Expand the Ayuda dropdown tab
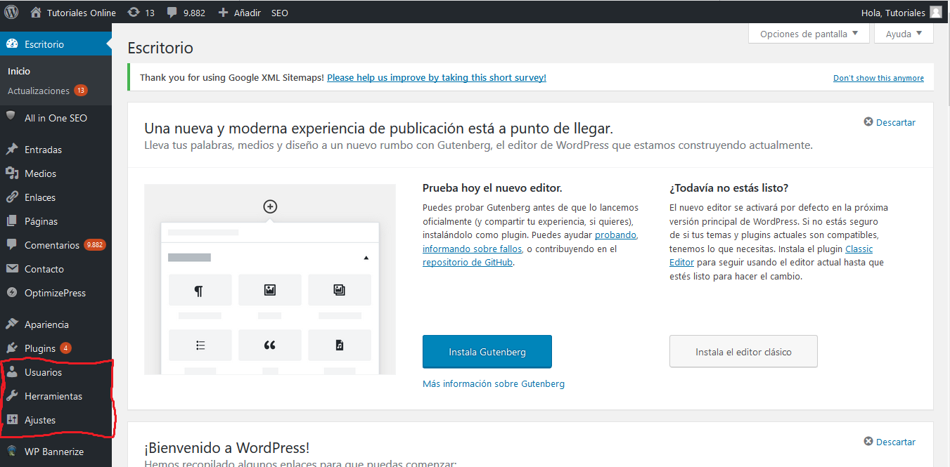This screenshot has height=467, width=950. pos(904,34)
